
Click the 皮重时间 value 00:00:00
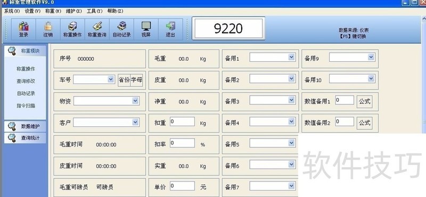106,166
